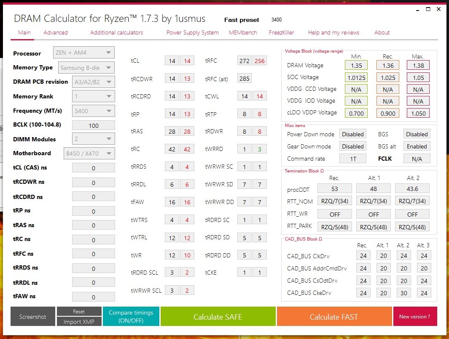Screen dimensions: 449x339
Task: Switch to Additional calculators tab
Action: (116, 32)
